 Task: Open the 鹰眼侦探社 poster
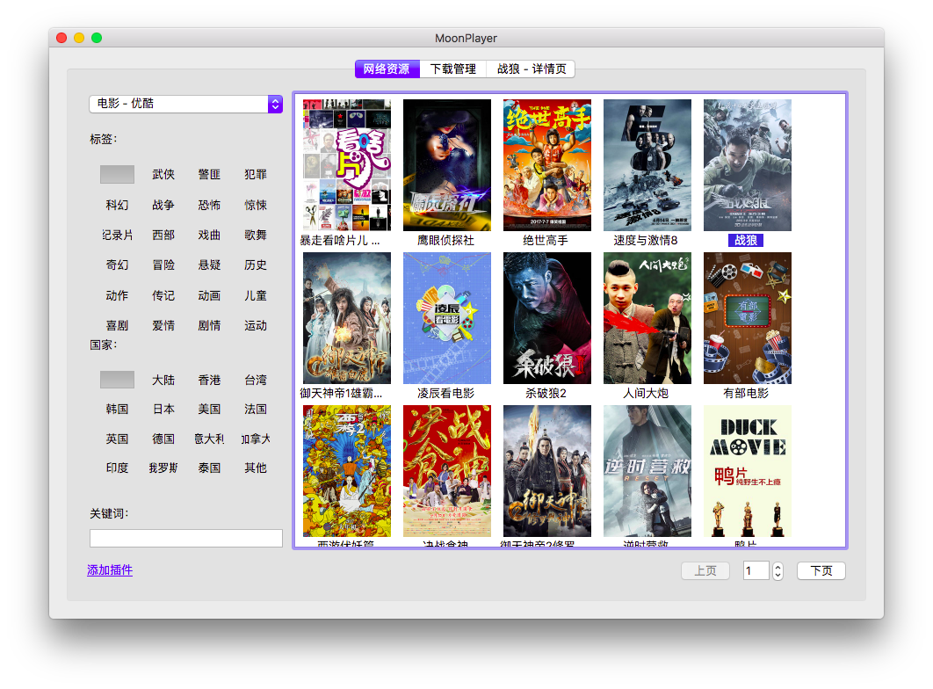(x=447, y=165)
